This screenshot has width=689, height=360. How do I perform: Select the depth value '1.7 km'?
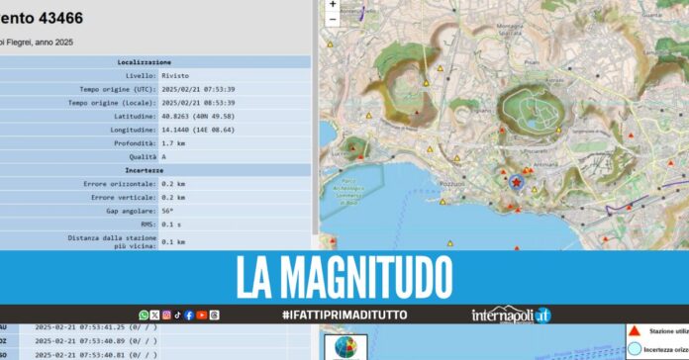coord(173,143)
